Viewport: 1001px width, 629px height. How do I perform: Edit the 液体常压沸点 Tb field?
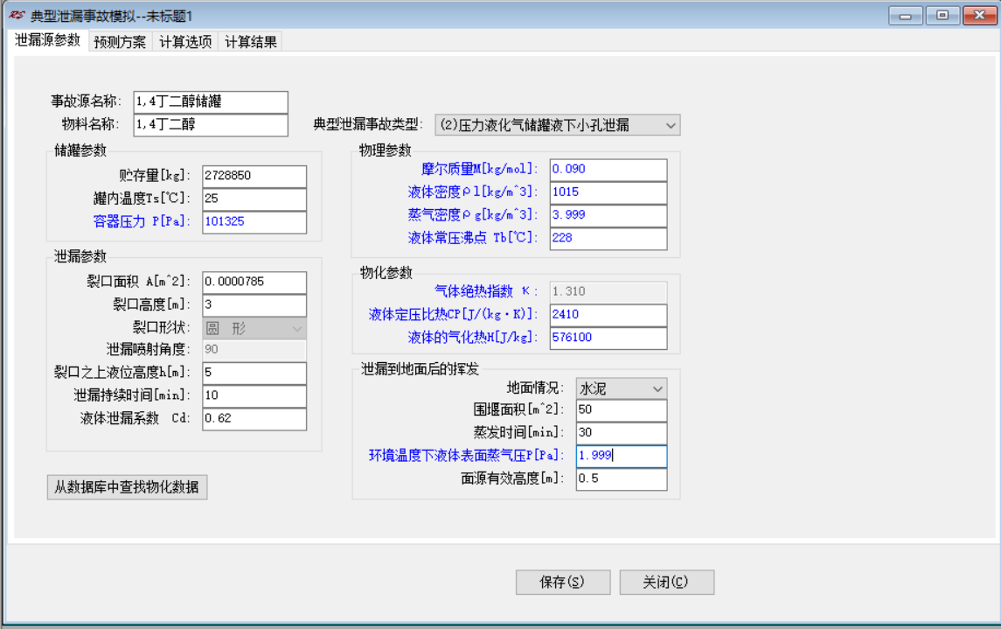click(x=608, y=238)
